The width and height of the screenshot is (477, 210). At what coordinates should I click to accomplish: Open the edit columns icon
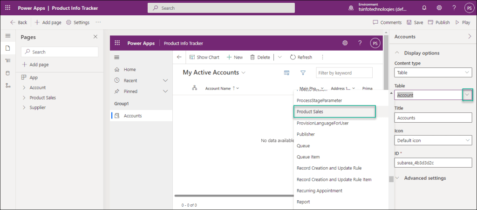click(286, 73)
